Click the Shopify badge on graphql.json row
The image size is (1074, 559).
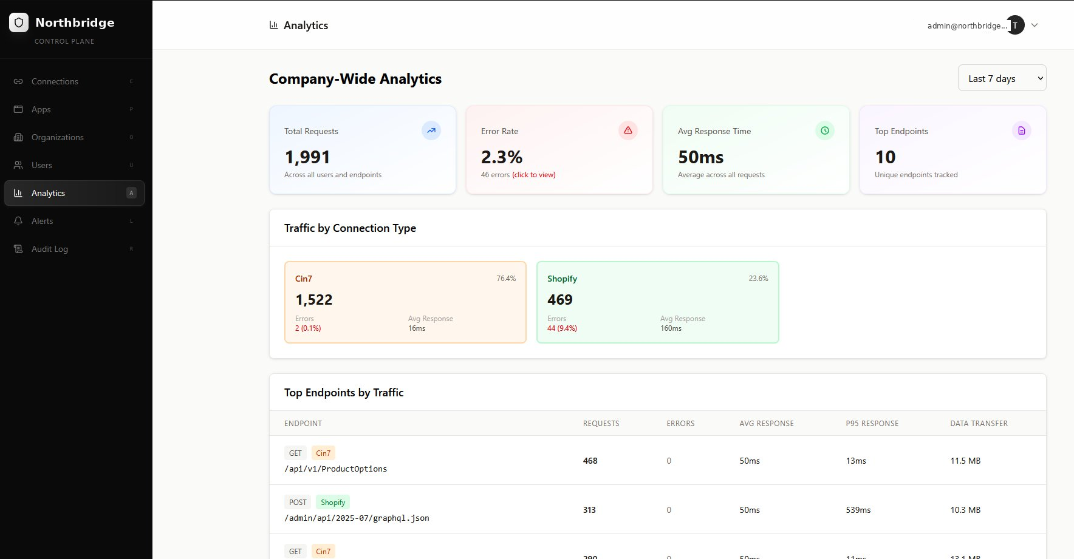tap(333, 502)
